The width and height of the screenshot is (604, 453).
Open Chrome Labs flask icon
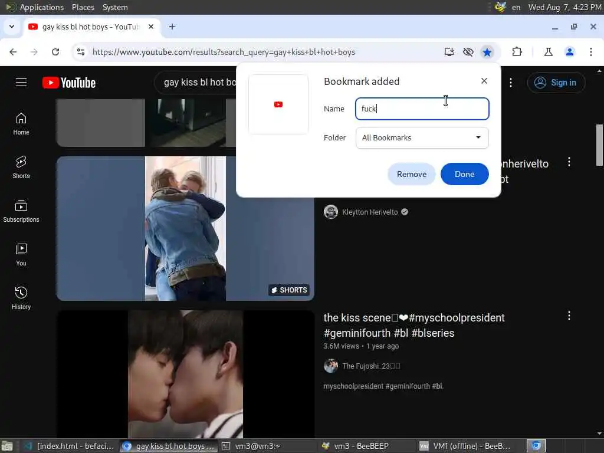pyautogui.click(x=548, y=52)
